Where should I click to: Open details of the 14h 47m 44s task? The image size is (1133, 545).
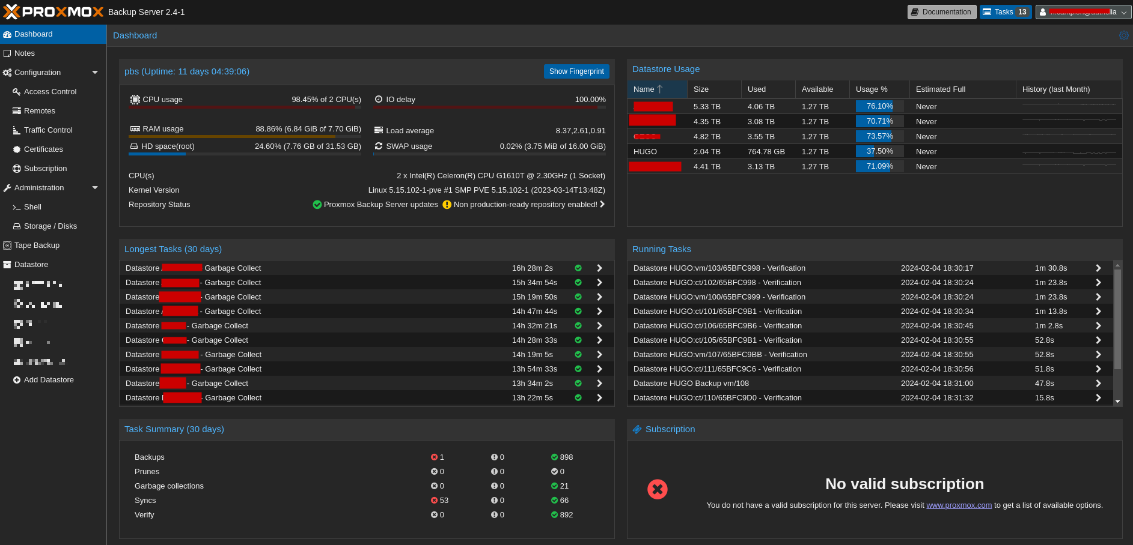[599, 312]
